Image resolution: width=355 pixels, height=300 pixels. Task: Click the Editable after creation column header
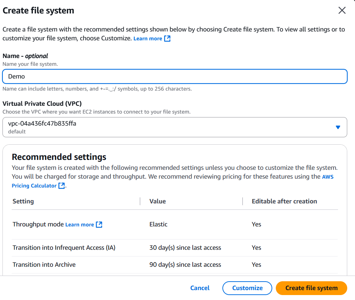284,201
